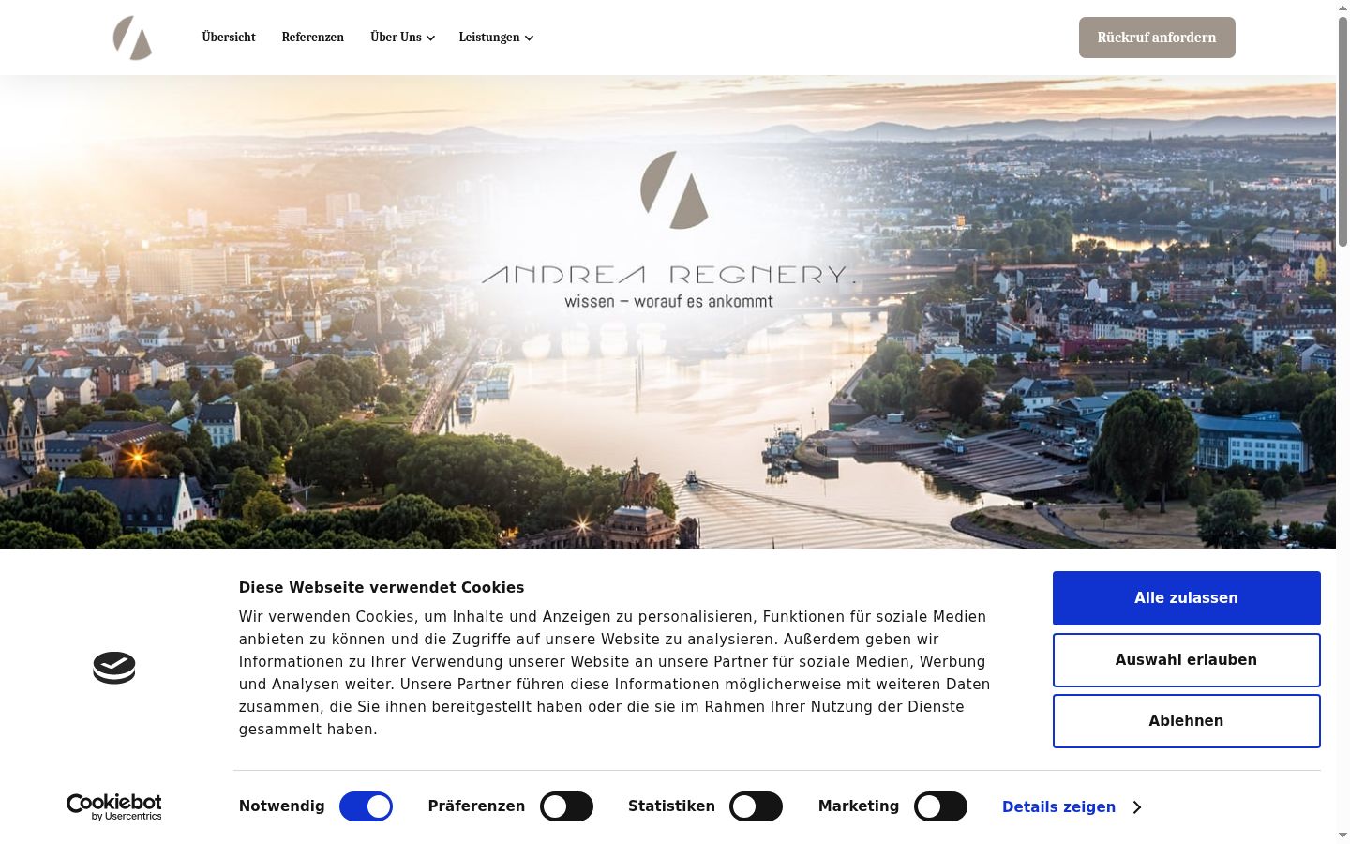Viewport: 1350px width, 844px height.
Task: Click the Rückruf anfordern button
Action: coord(1157,38)
